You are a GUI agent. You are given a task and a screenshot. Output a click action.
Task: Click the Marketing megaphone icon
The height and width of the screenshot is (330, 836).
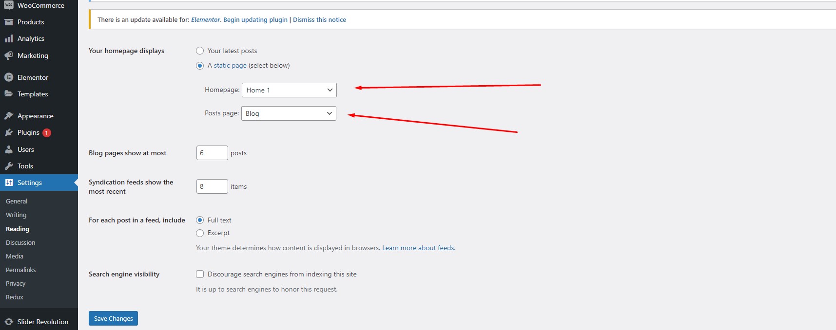(9, 55)
